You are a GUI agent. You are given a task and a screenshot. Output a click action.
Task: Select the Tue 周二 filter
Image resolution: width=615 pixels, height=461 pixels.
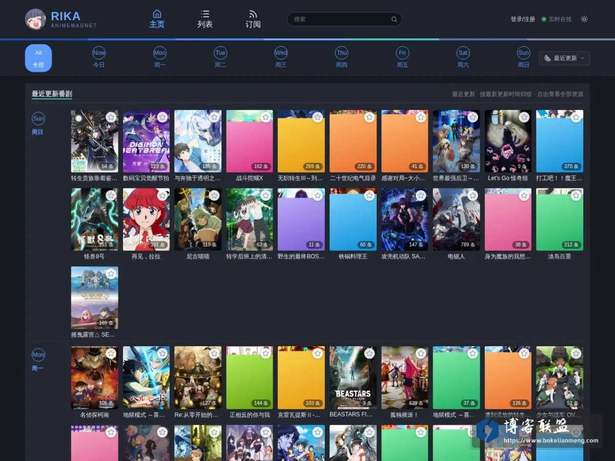pyautogui.click(x=220, y=58)
